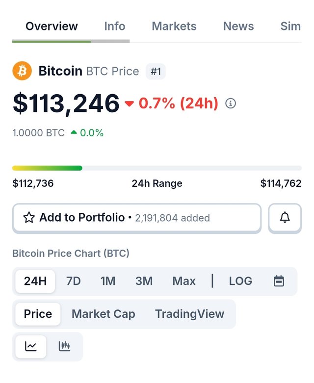Select the 24H time range
This screenshot has width=314, height=383.
(35, 281)
